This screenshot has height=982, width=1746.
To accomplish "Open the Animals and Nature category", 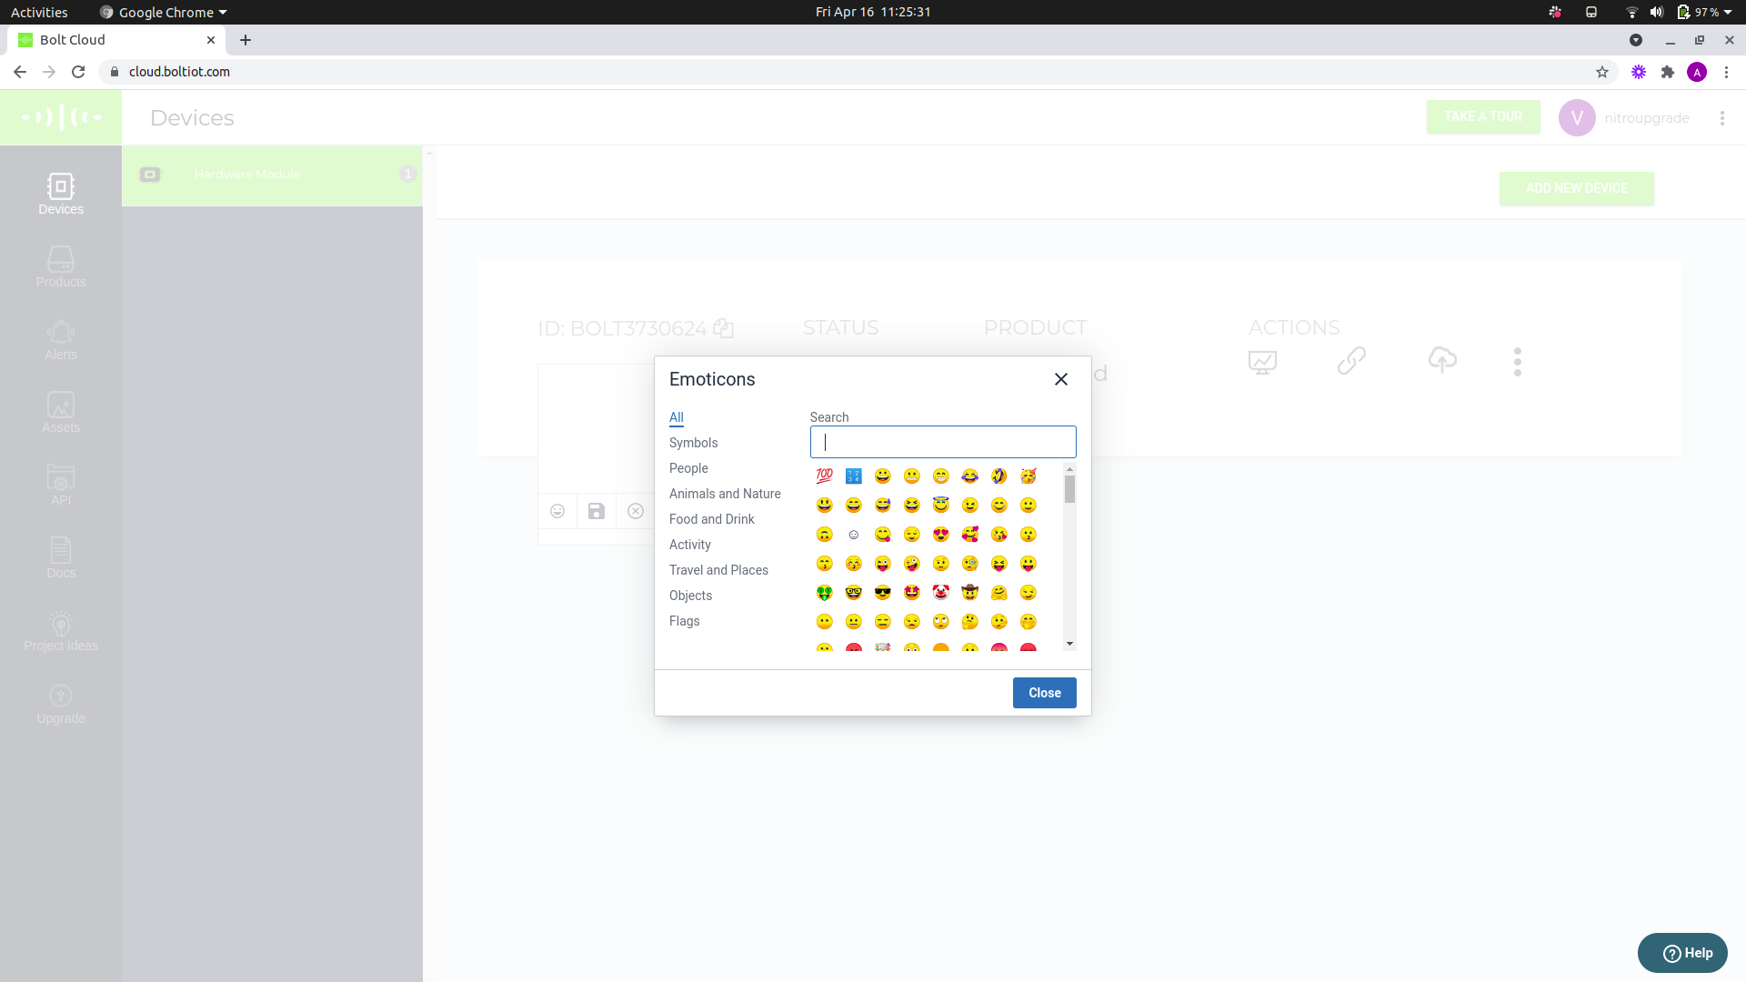I will (x=725, y=494).
